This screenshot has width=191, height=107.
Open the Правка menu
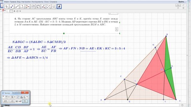pyautogui.click(x=13, y=2)
